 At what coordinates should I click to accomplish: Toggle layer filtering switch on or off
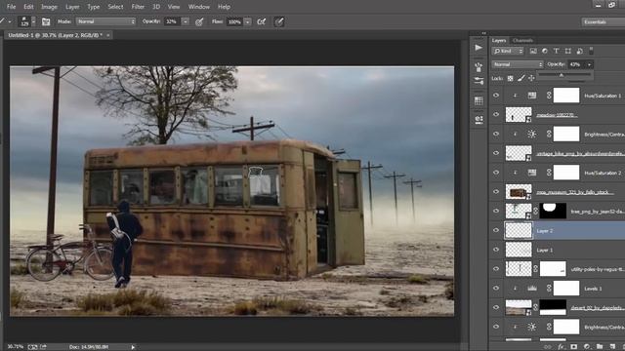pyautogui.click(x=591, y=51)
